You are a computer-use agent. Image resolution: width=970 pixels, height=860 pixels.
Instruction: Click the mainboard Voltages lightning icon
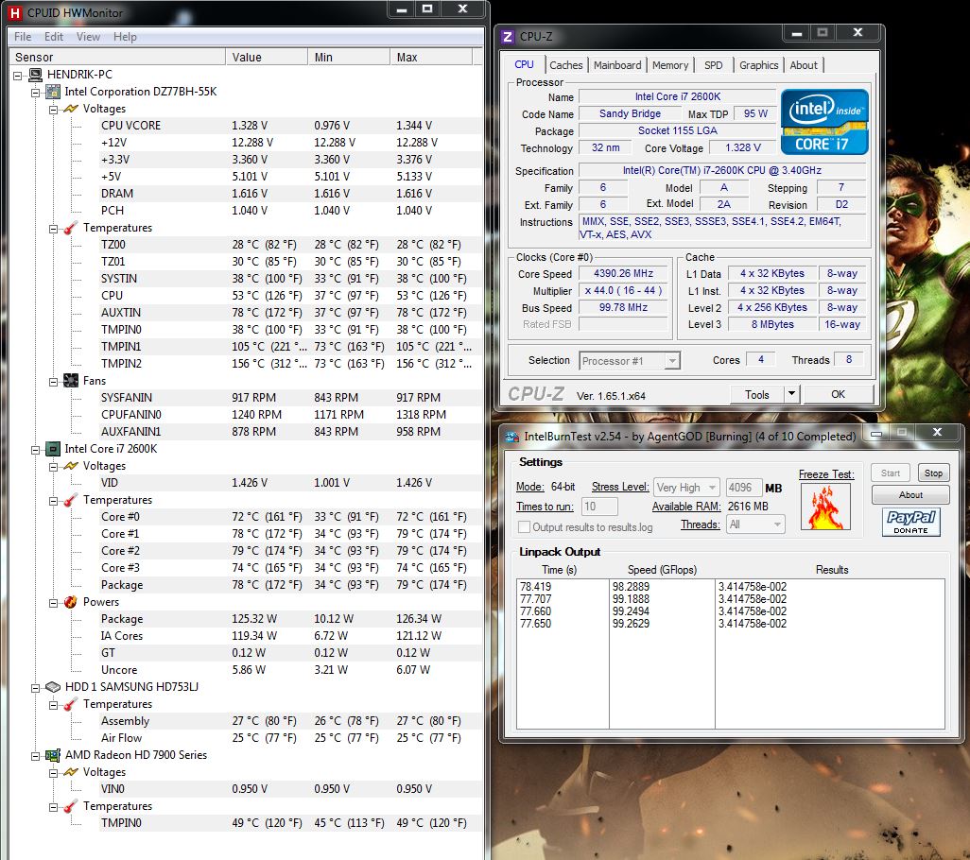pos(71,109)
